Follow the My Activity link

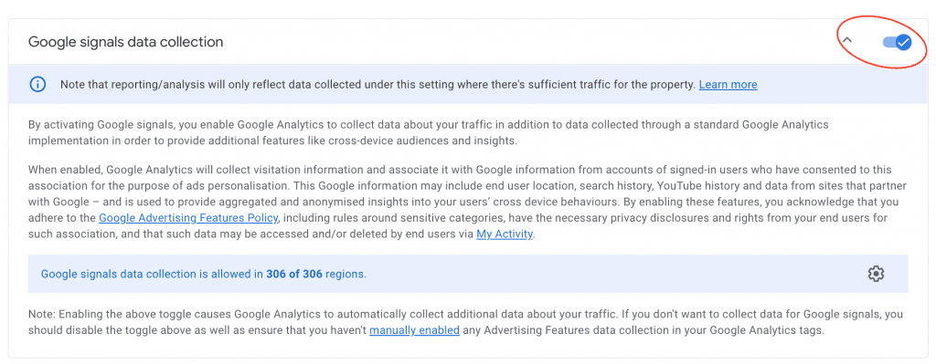click(505, 234)
